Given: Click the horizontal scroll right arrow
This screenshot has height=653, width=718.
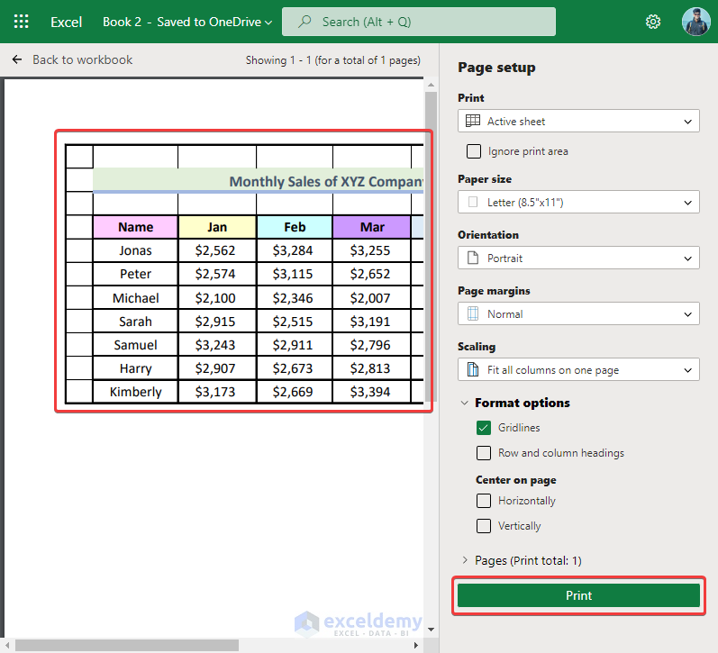Looking at the screenshot, I should tap(416, 645).
